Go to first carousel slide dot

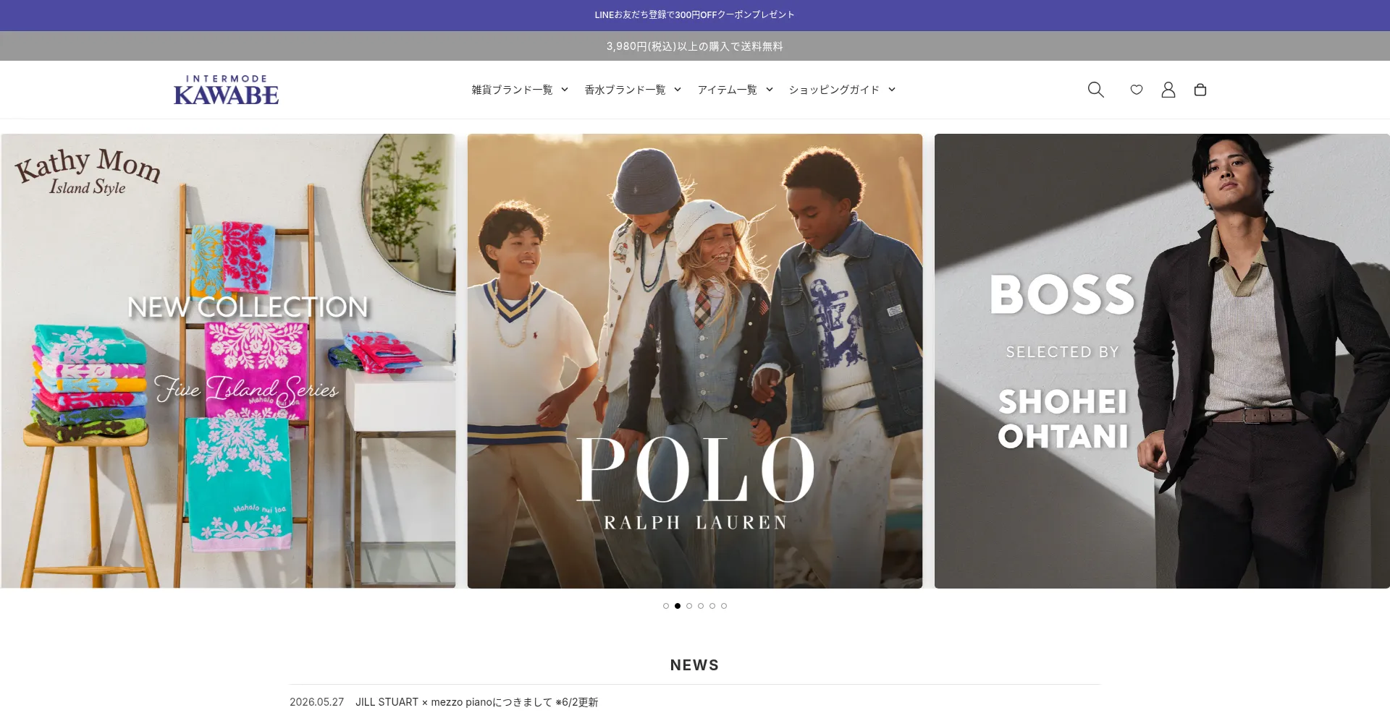(666, 606)
